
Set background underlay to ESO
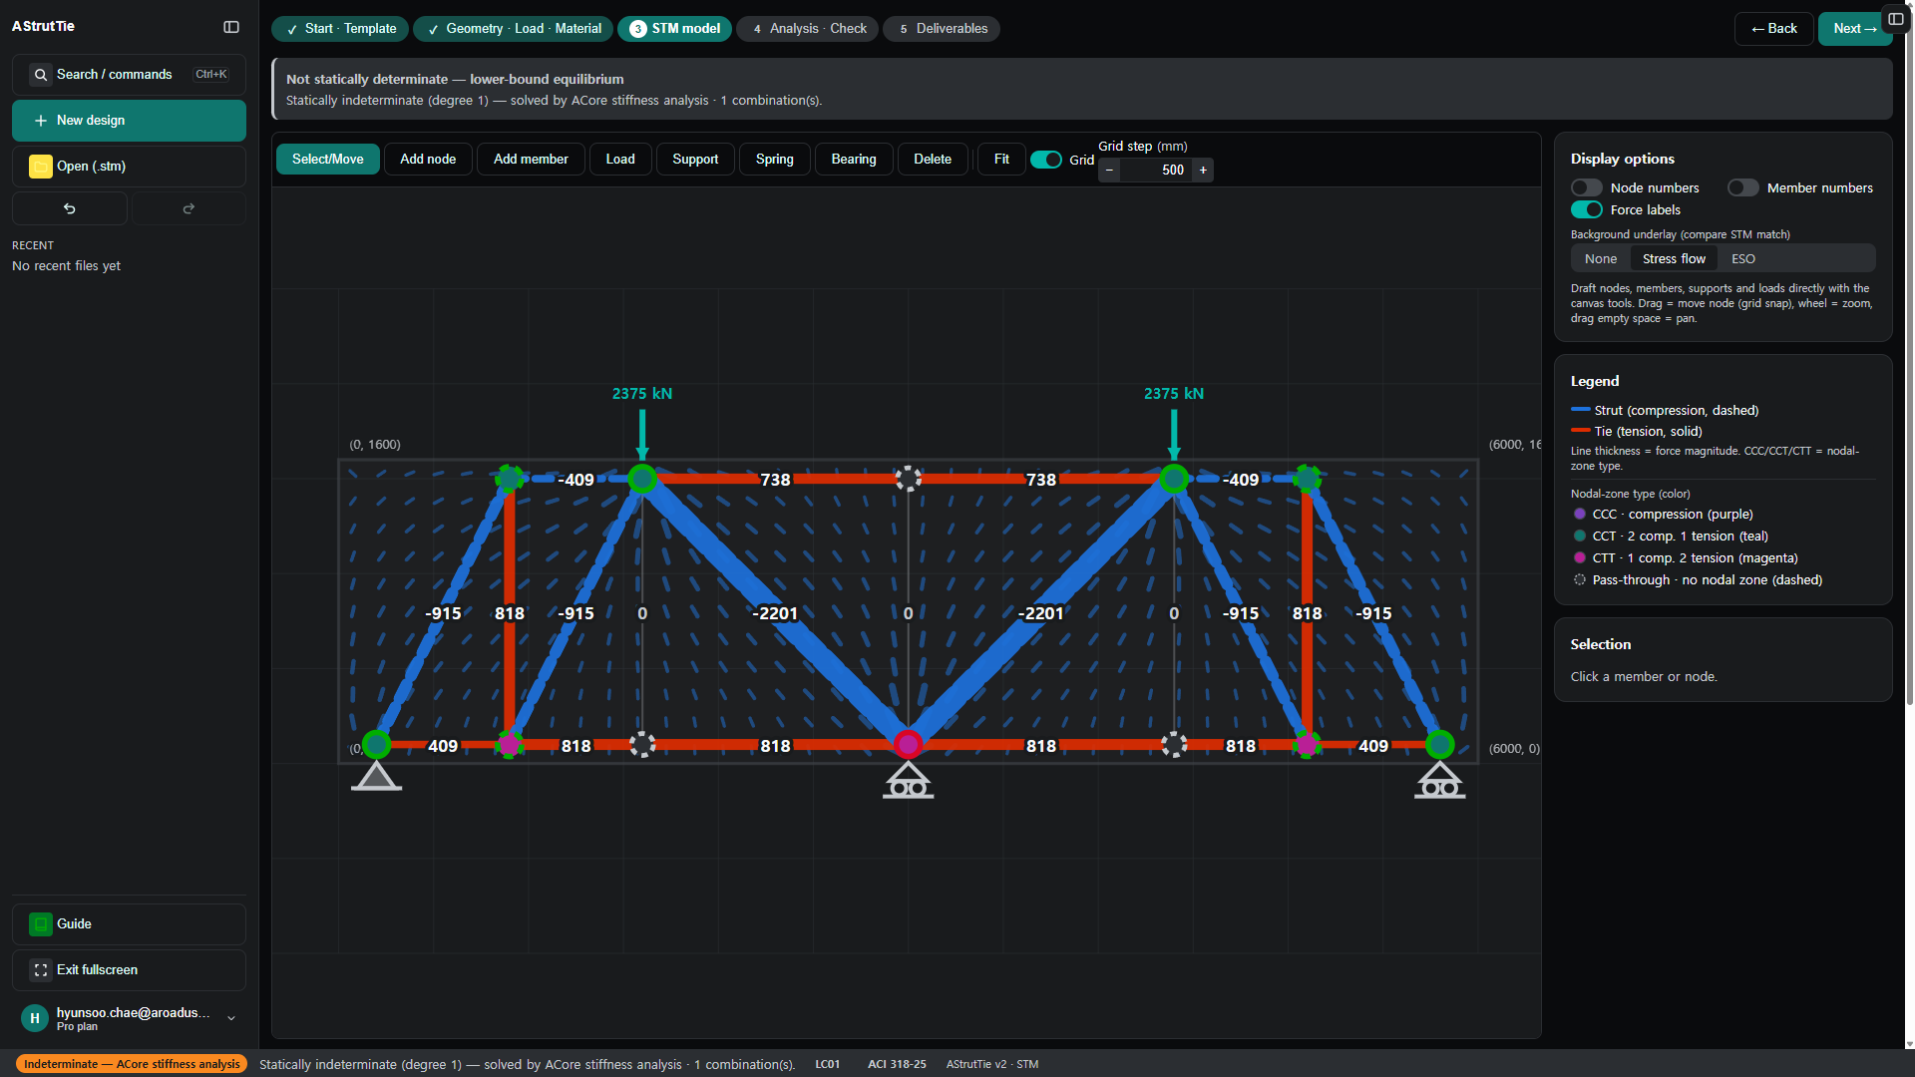tap(1743, 258)
